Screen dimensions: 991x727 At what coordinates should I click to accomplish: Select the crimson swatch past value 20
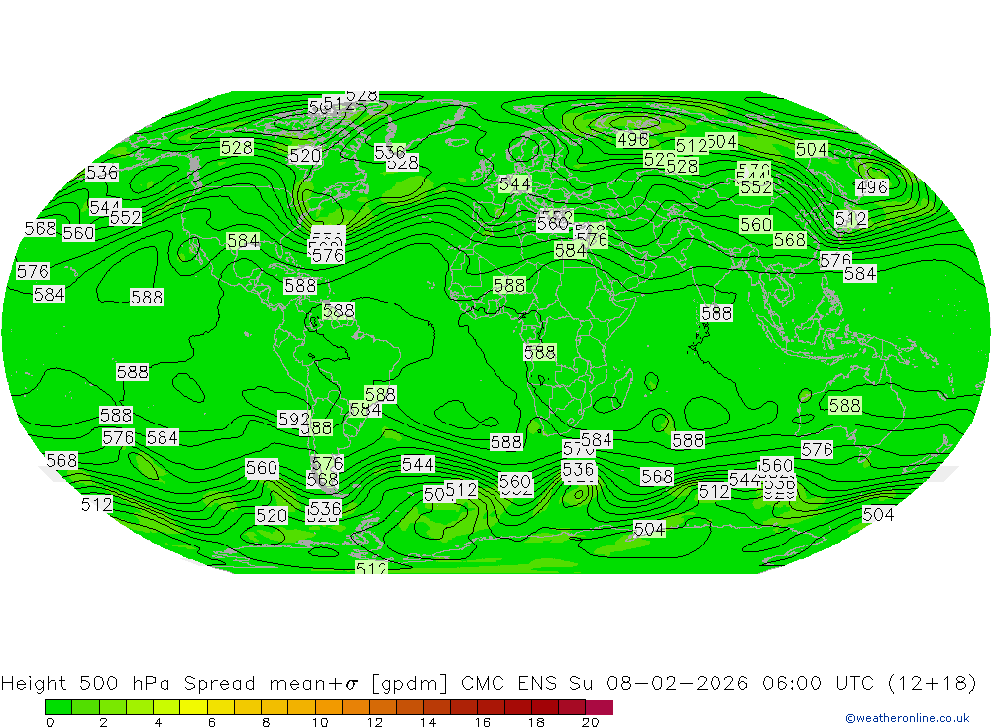coord(600,707)
